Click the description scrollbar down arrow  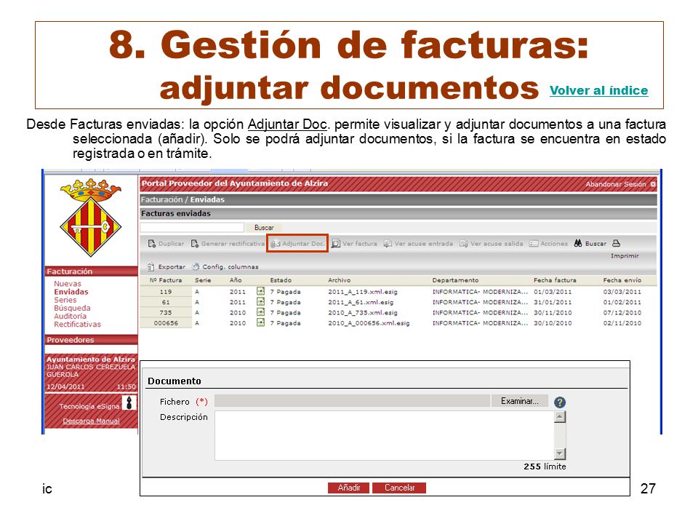pos(560,454)
